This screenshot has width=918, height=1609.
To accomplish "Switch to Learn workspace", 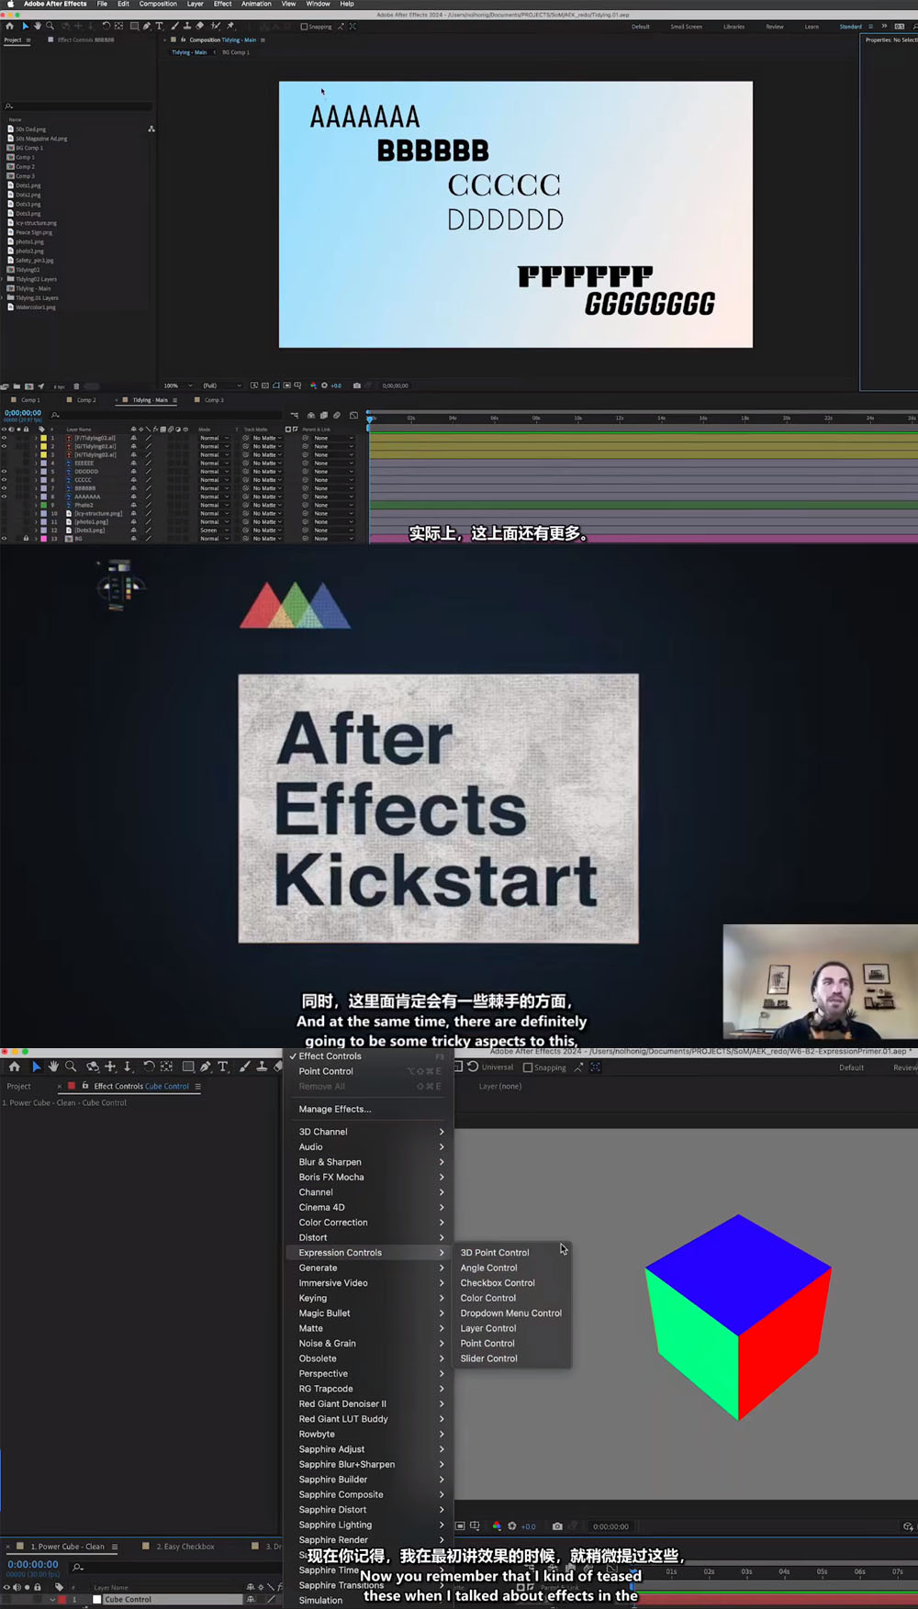I will pyautogui.click(x=812, y=27).
